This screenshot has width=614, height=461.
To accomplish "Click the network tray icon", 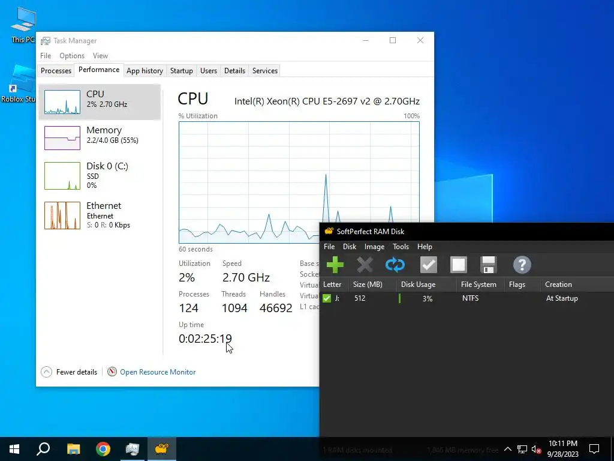I will click(522, 449).
